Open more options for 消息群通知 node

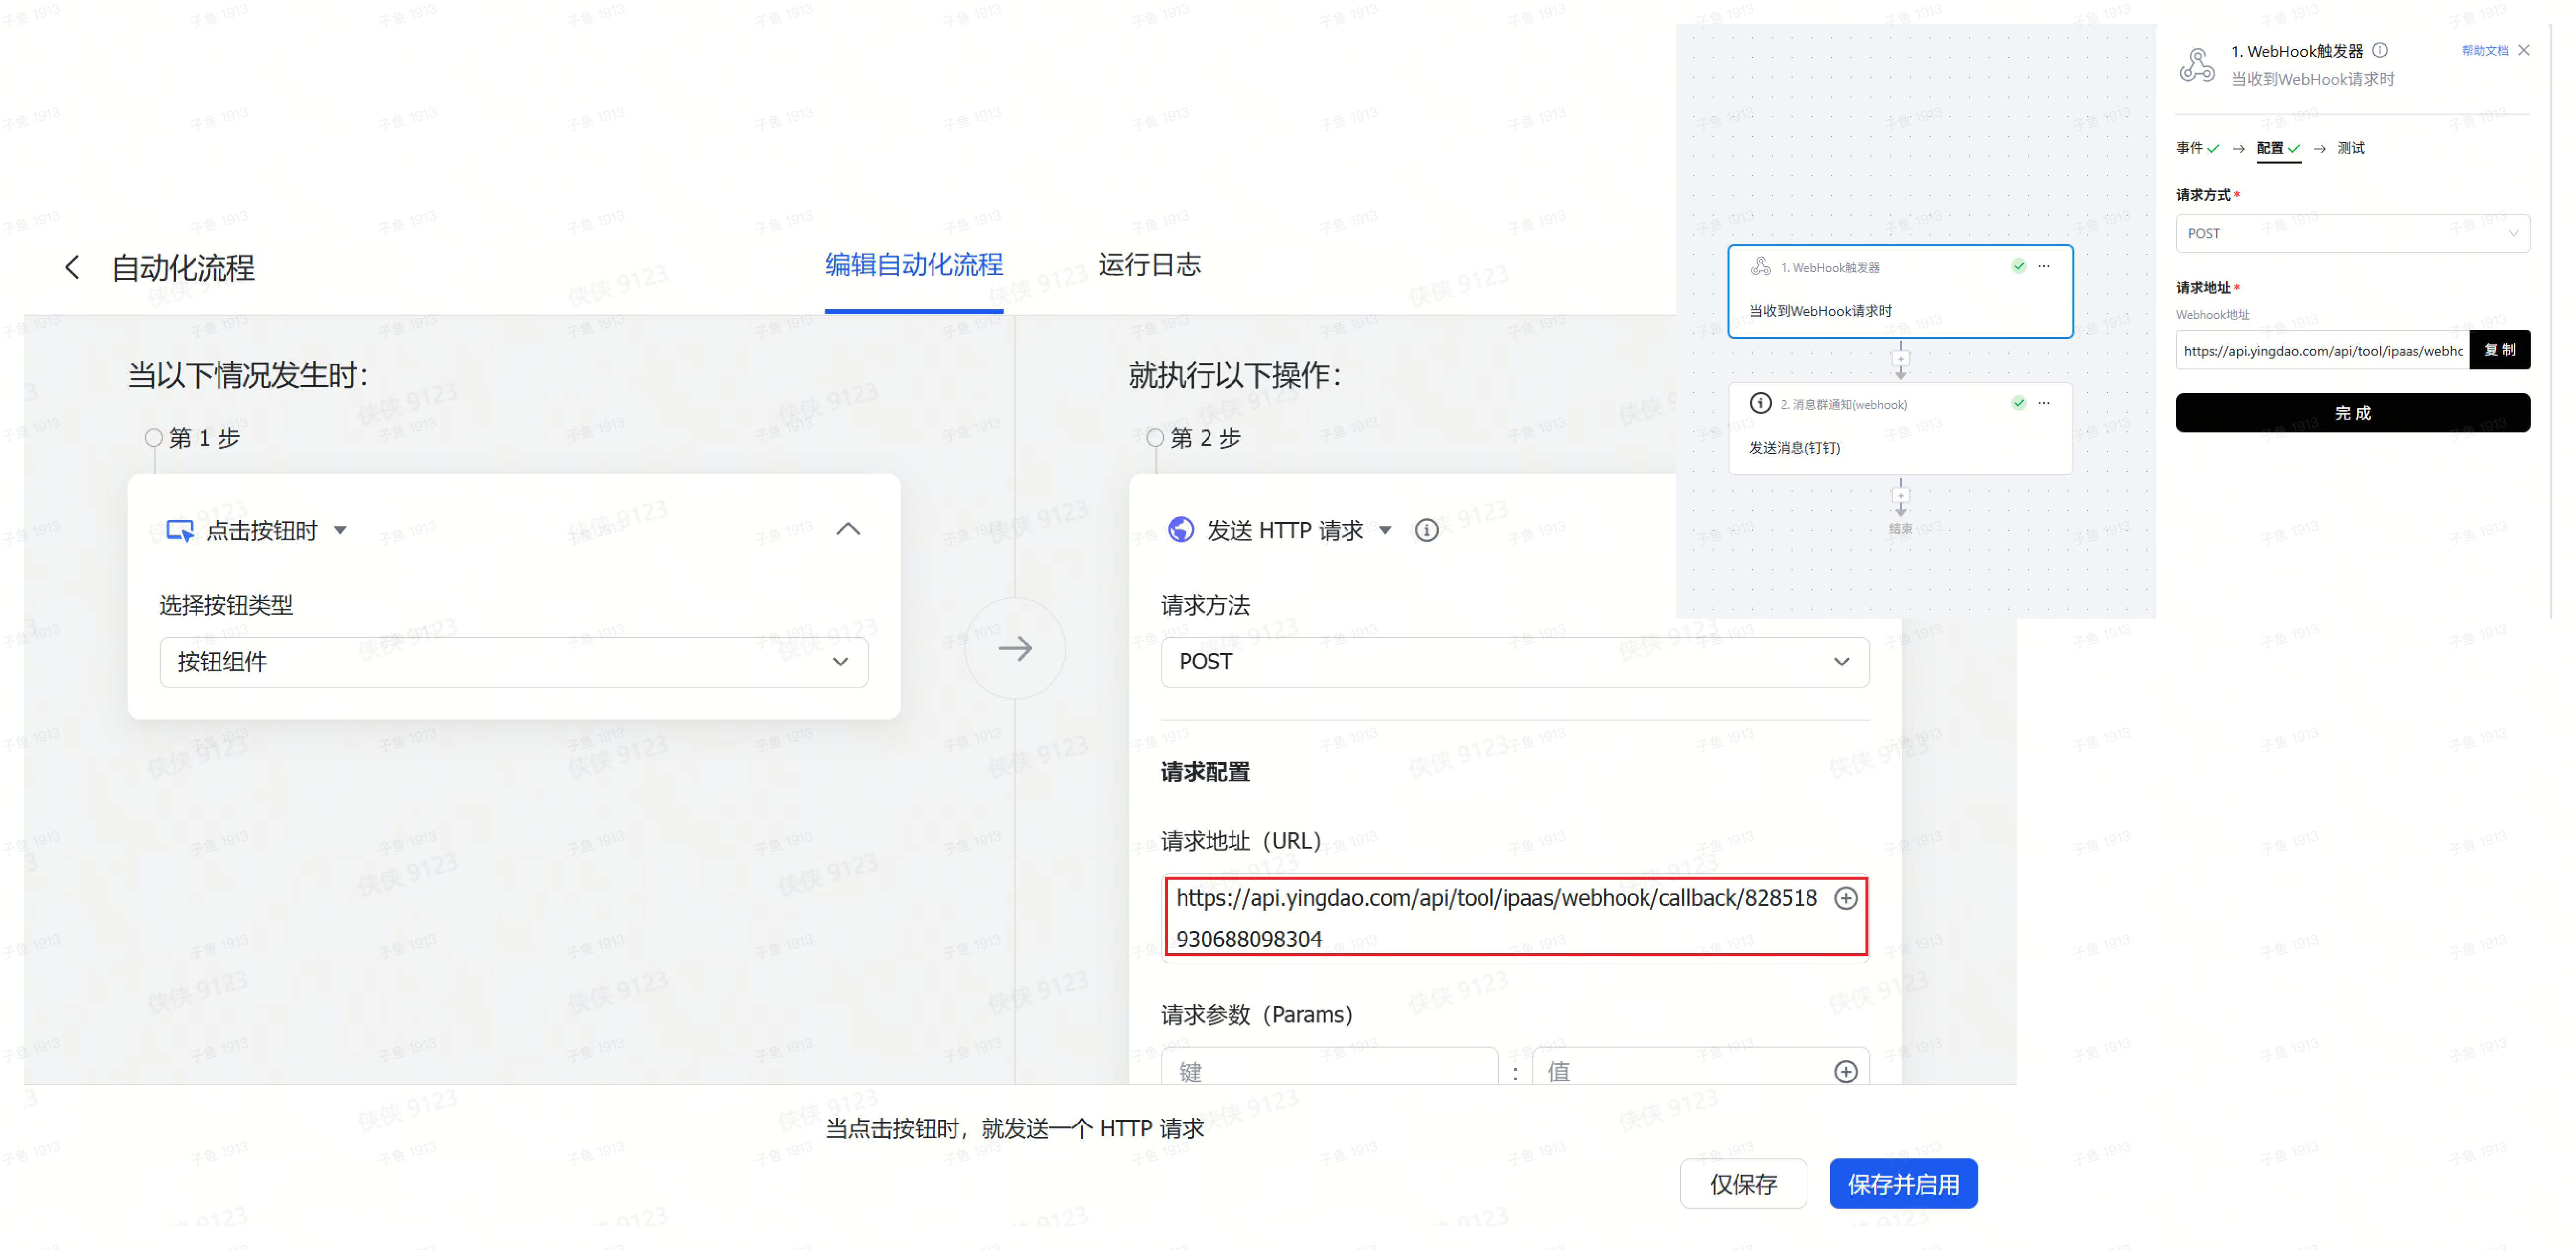2043,403
